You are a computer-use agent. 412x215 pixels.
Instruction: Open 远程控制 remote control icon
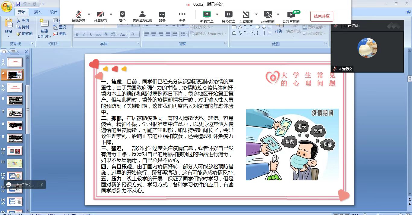point(268,16)
